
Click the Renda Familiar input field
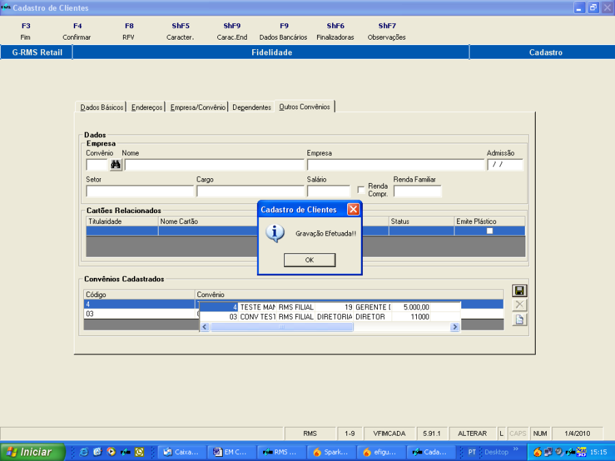tap(418, 191)
